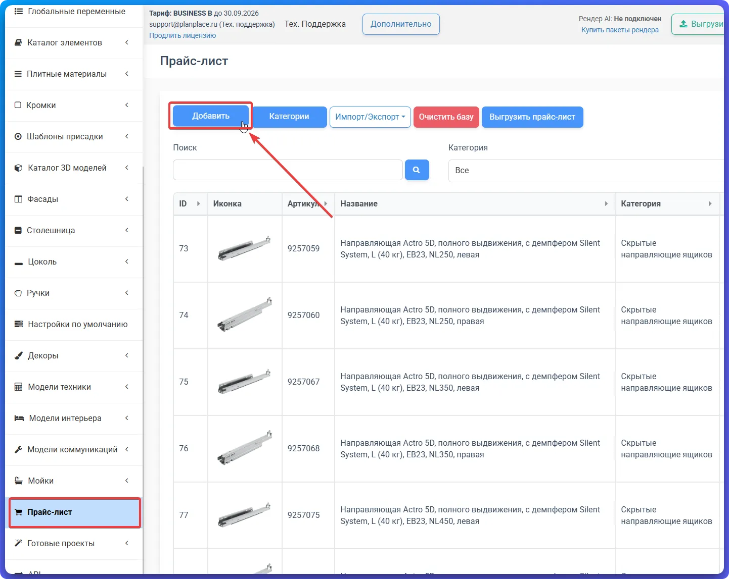Open the Импорт/Экспорт dropdown

[x=370, y=117]
